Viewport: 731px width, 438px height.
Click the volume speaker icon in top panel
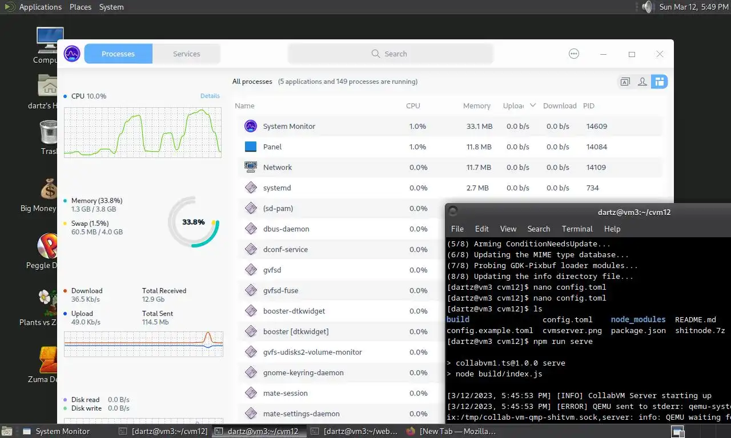646,7
